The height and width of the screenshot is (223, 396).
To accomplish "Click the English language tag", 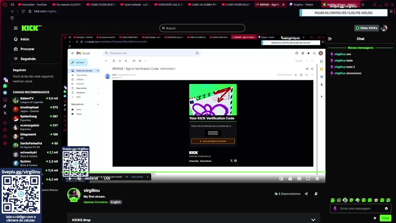I will coord(116,202).
